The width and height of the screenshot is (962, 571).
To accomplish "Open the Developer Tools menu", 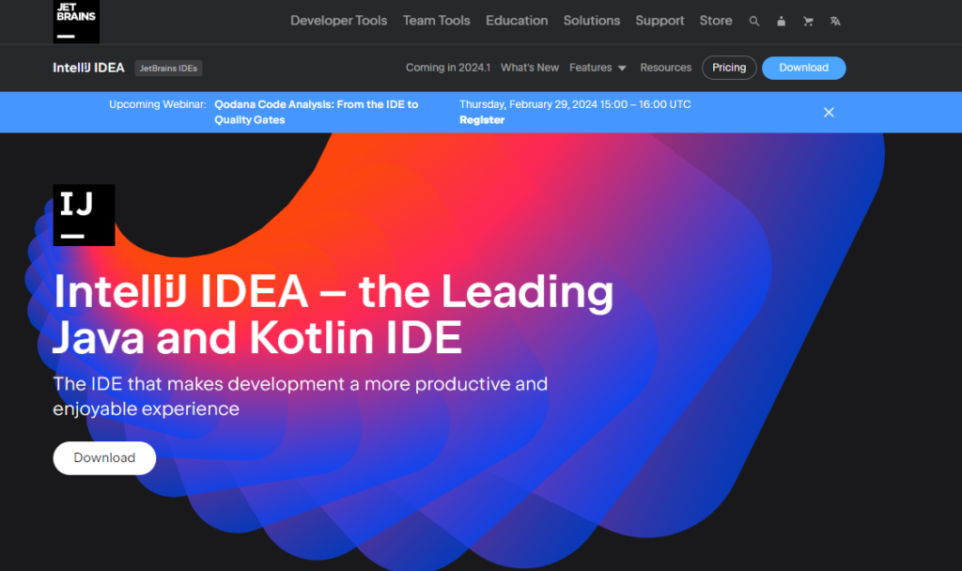I will pos(338,21).
